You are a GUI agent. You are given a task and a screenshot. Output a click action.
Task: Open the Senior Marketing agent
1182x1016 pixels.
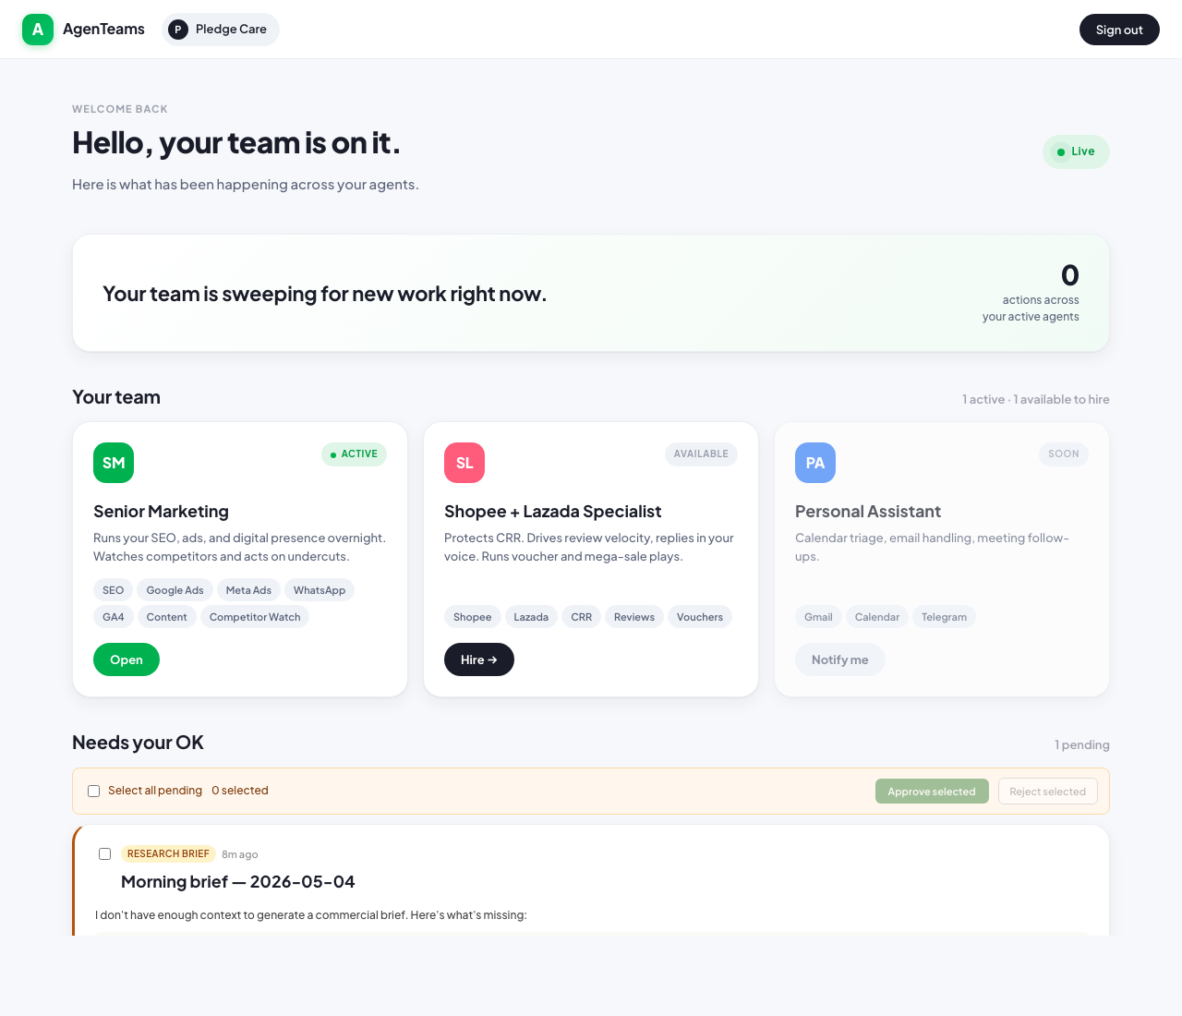coord(127,659)
